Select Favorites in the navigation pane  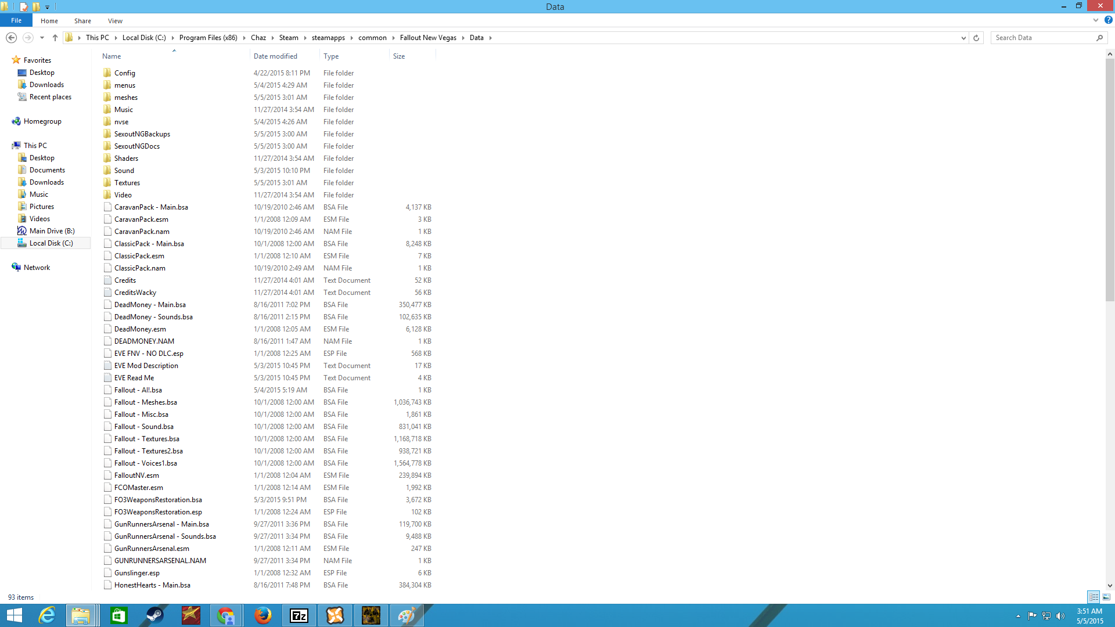[x=37, y=60]
